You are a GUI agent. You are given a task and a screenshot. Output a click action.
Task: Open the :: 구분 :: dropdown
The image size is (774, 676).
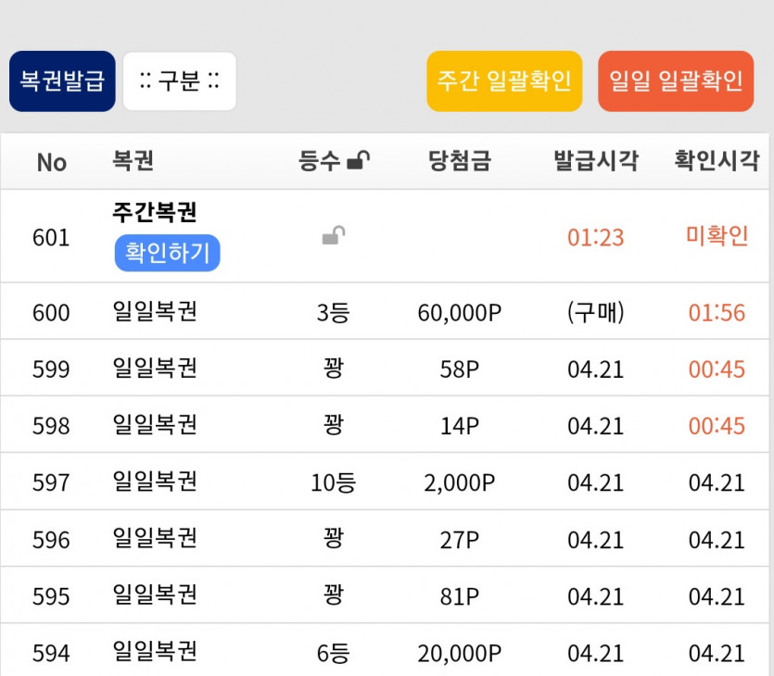tap(180, 81)
